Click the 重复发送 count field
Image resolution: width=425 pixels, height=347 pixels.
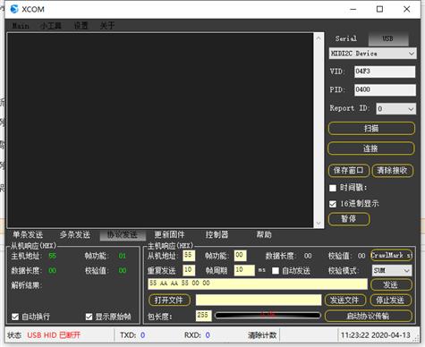189,270
